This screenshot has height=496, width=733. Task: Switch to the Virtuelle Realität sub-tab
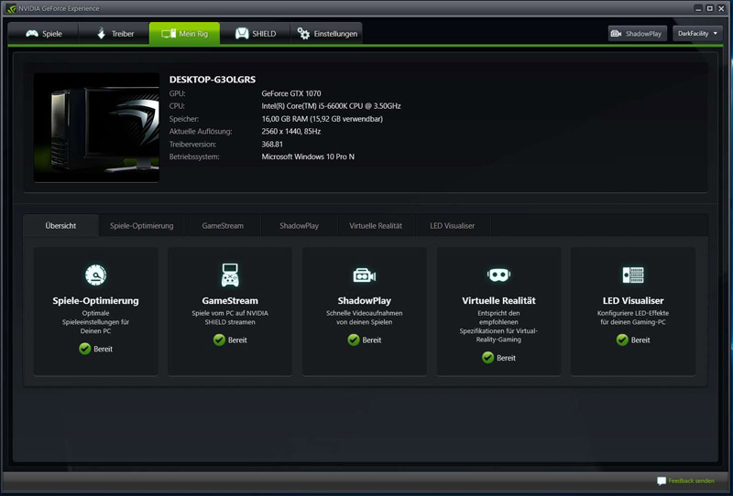pos(376,226)
